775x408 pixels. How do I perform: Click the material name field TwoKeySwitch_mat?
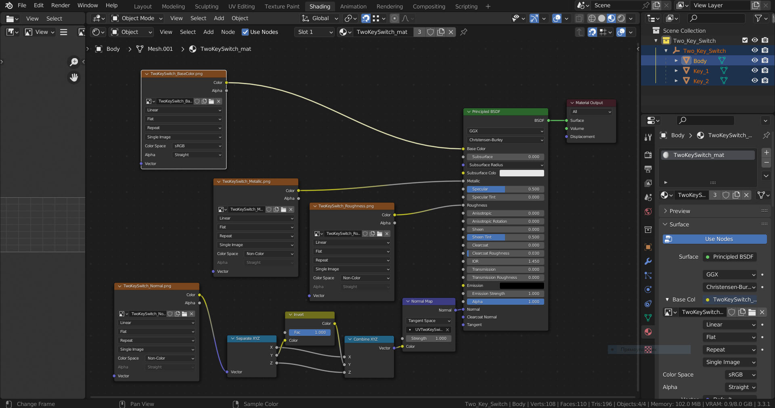tap(381, 32)
